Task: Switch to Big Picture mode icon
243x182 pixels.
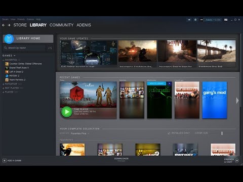Action: [x=226, y=20]
